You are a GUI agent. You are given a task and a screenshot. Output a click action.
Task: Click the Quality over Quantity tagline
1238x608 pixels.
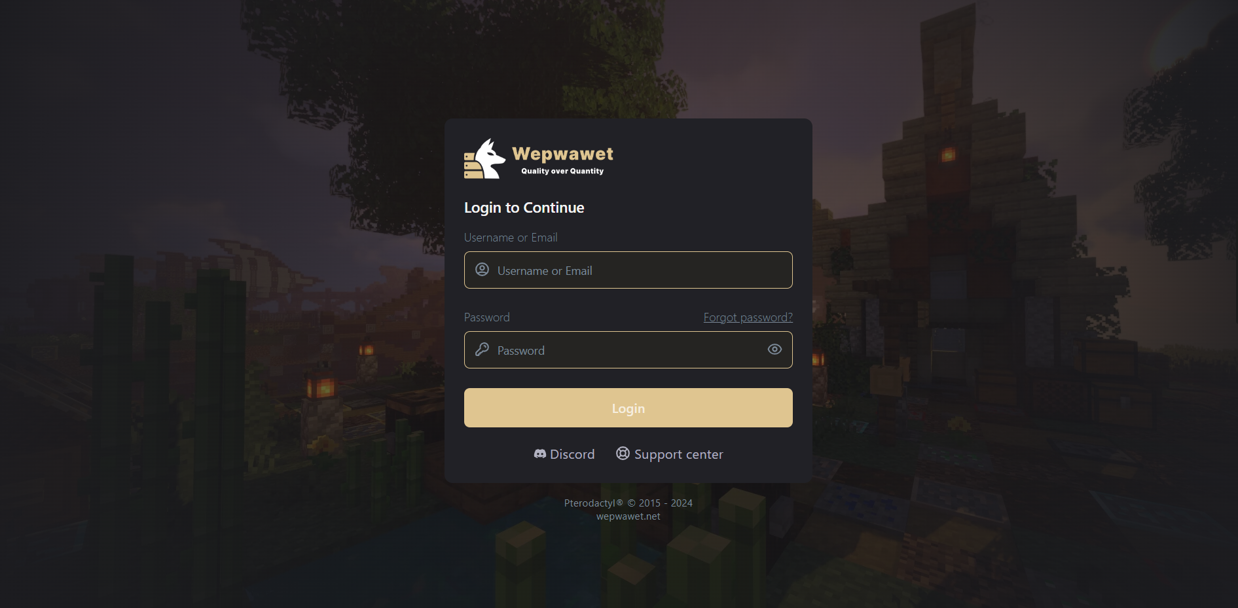click(x=562, y=171)
